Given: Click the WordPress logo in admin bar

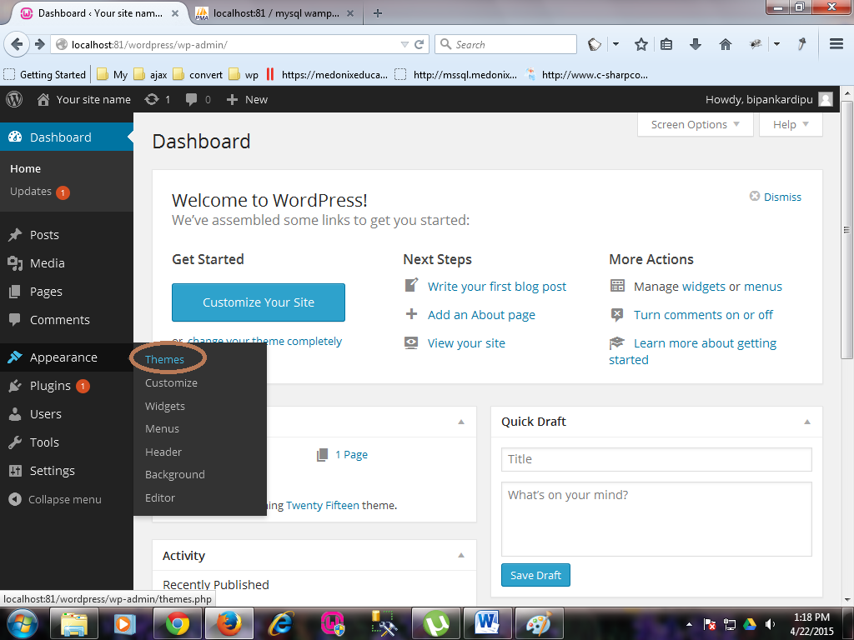Looking at the screenshot, I should [13, 100].
